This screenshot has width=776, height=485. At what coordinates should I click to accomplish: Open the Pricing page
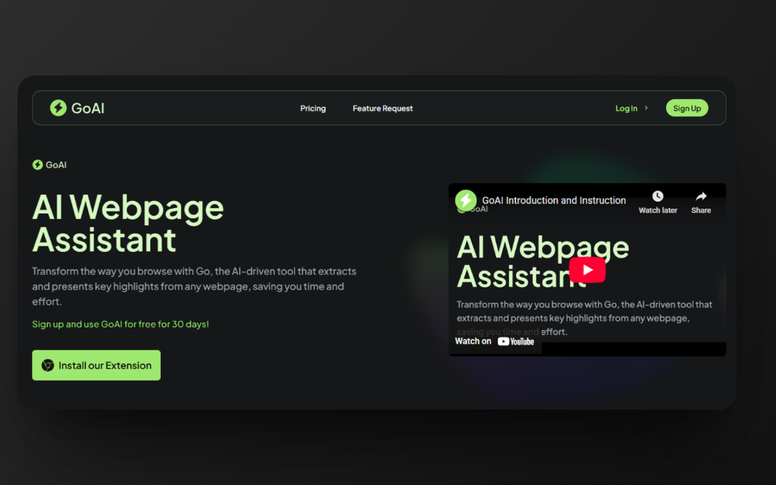pos(312,108)
